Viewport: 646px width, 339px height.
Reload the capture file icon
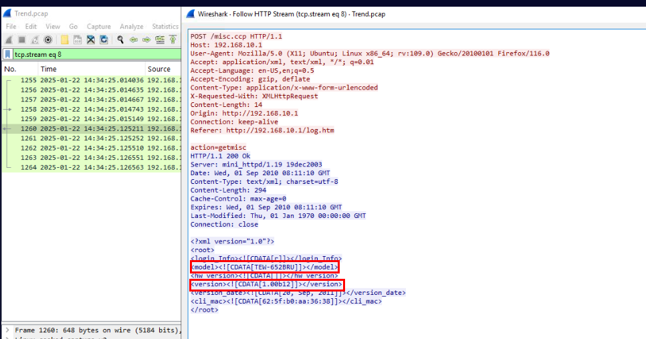pos(104,40)
